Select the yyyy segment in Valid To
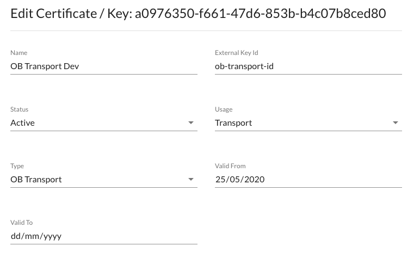Viewport: 420px width, 258px height. pos(51,236)
